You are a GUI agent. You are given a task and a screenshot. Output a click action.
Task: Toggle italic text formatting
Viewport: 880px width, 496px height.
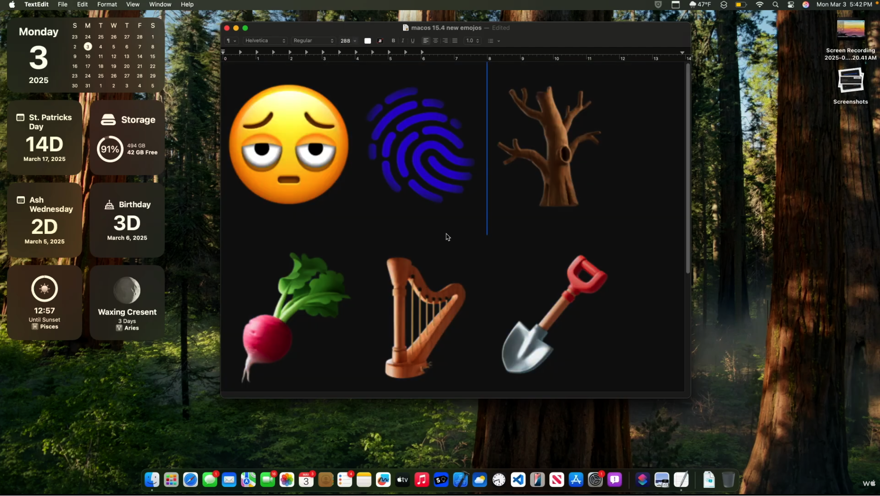click(x=403, y=41)
